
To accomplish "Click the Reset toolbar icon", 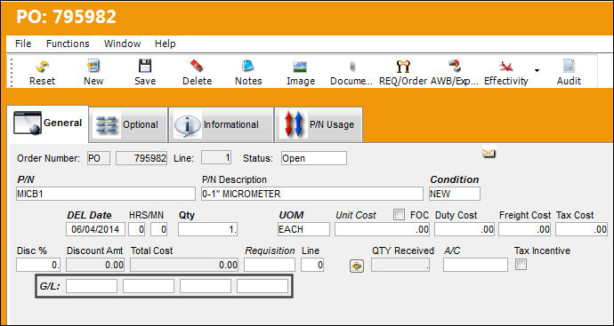I will [x=43, y=67].
